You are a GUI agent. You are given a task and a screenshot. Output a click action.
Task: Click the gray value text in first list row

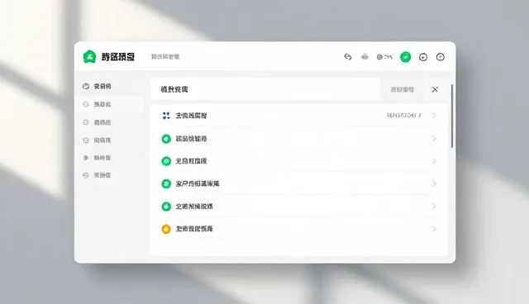pyautogui.click(x=404, y=116)
